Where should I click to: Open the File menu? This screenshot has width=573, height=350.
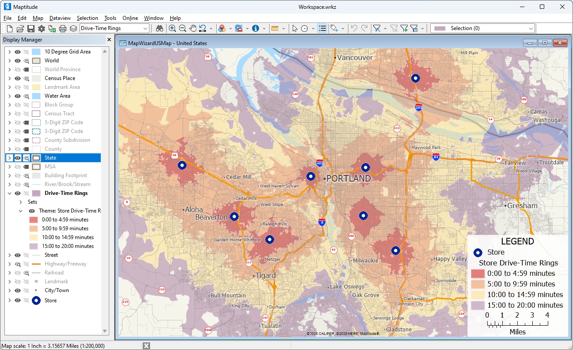click(8, 18)
